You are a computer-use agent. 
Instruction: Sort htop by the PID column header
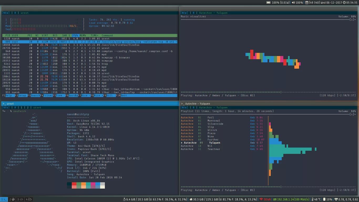click(x=8, y=36)
